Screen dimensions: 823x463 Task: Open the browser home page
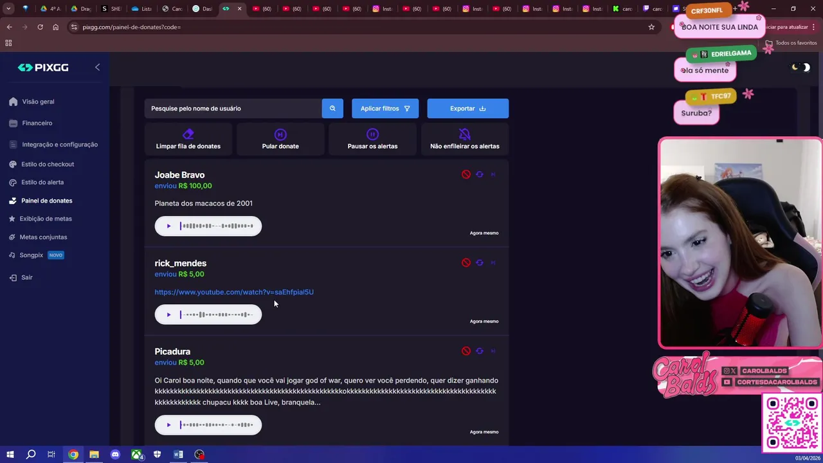coord(55,27)
